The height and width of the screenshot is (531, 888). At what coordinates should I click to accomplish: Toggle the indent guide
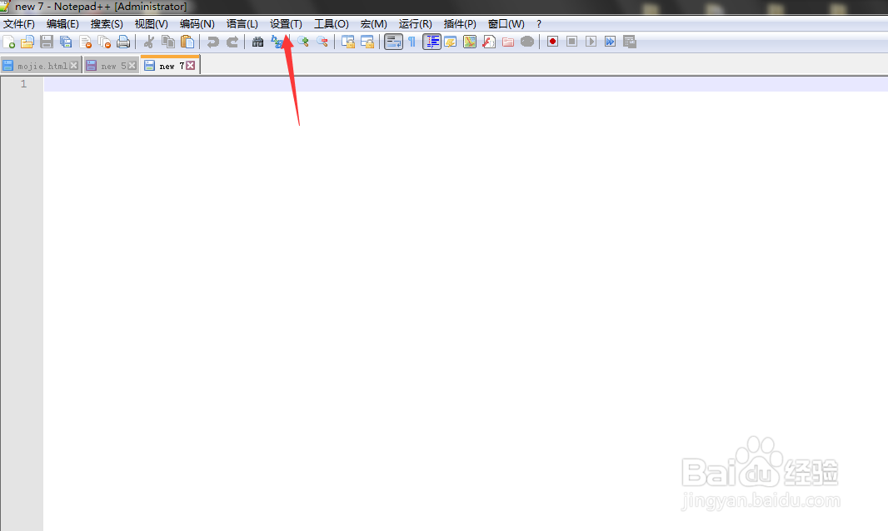[431, 41]
